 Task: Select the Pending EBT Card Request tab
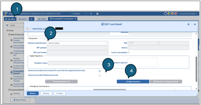tap(62, 19)
